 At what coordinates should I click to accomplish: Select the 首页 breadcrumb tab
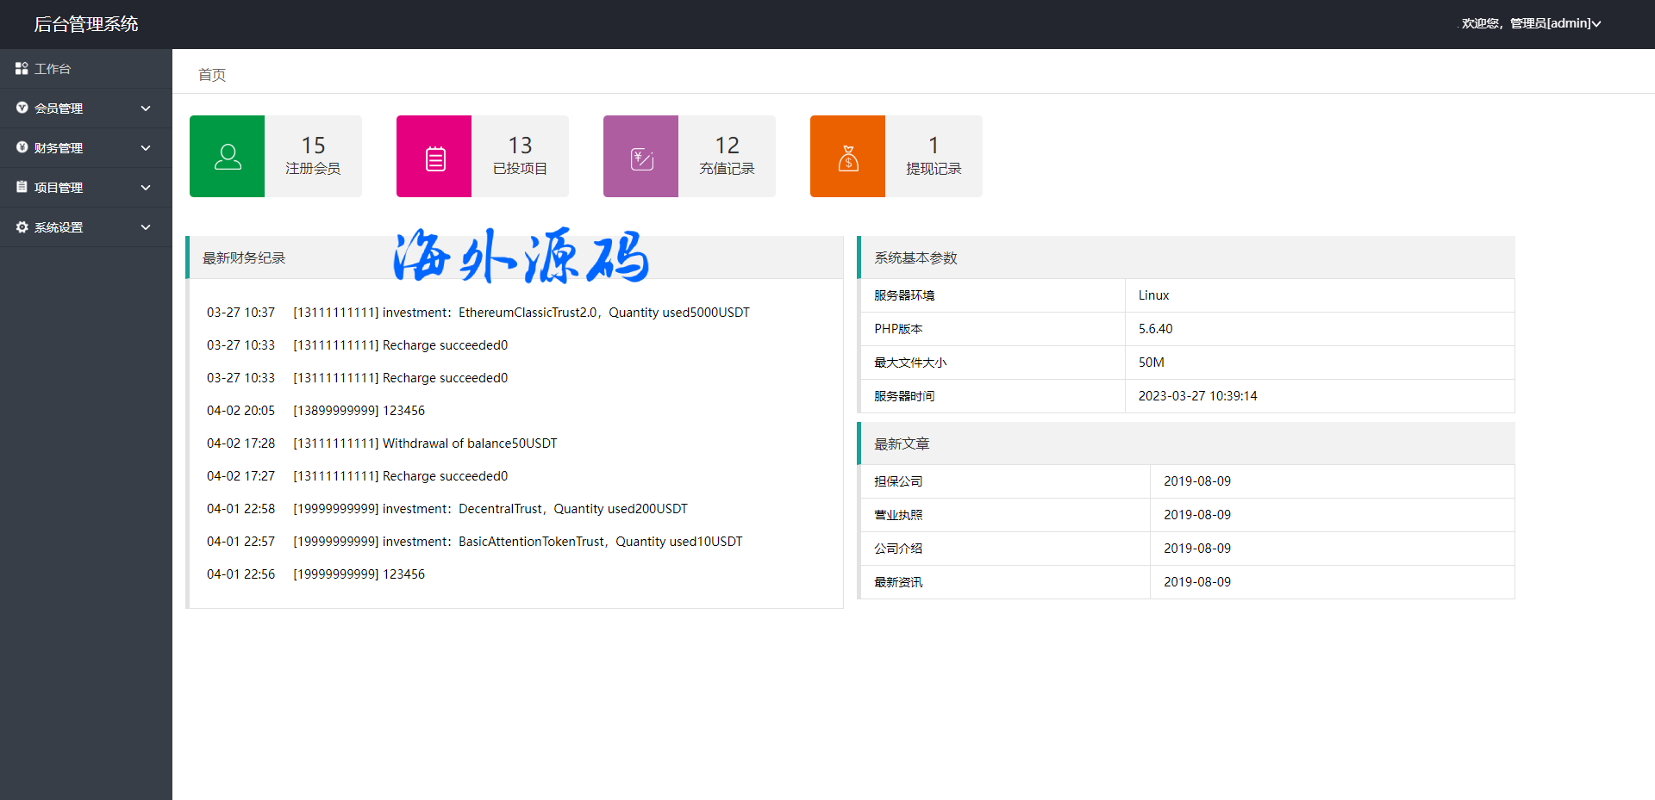(x=212, y=75)
